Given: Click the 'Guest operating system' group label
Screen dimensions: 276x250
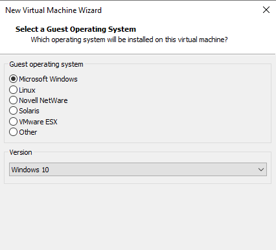Looking at the screenshot, I should click(46, 64).
